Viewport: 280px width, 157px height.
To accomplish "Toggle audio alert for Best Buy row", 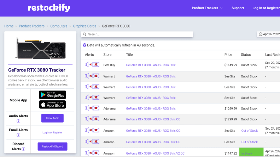I will 88,64.
